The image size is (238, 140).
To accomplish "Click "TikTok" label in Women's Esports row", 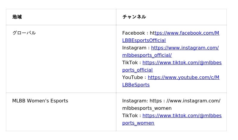I will tap(130, 116).
